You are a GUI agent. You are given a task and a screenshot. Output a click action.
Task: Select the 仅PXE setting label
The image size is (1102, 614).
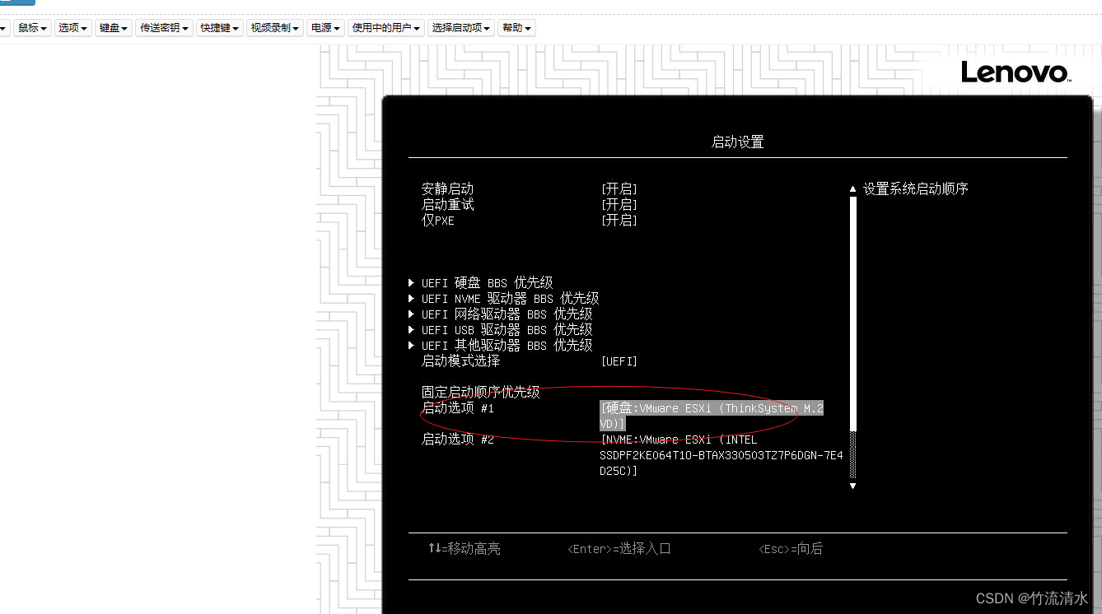tap(438, 221)
